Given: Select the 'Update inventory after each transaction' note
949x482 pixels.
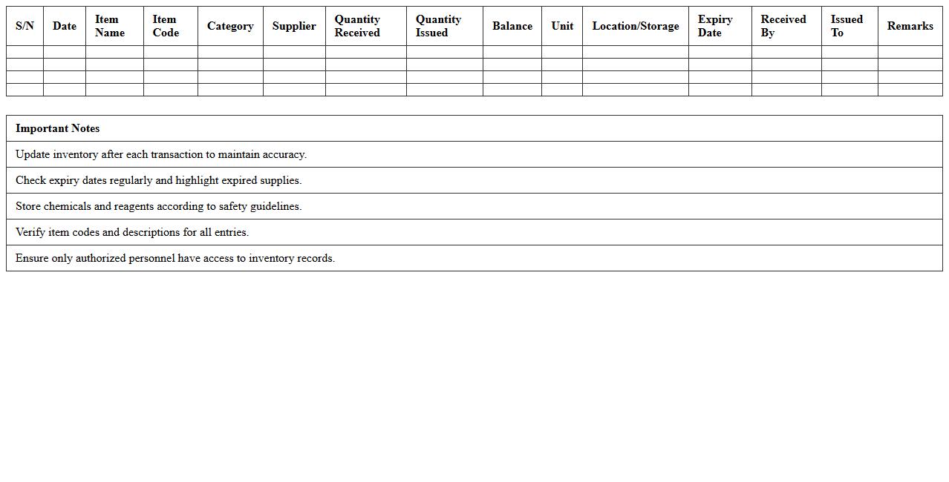Looking at the screenshot, I should click(x=161, y=154).
